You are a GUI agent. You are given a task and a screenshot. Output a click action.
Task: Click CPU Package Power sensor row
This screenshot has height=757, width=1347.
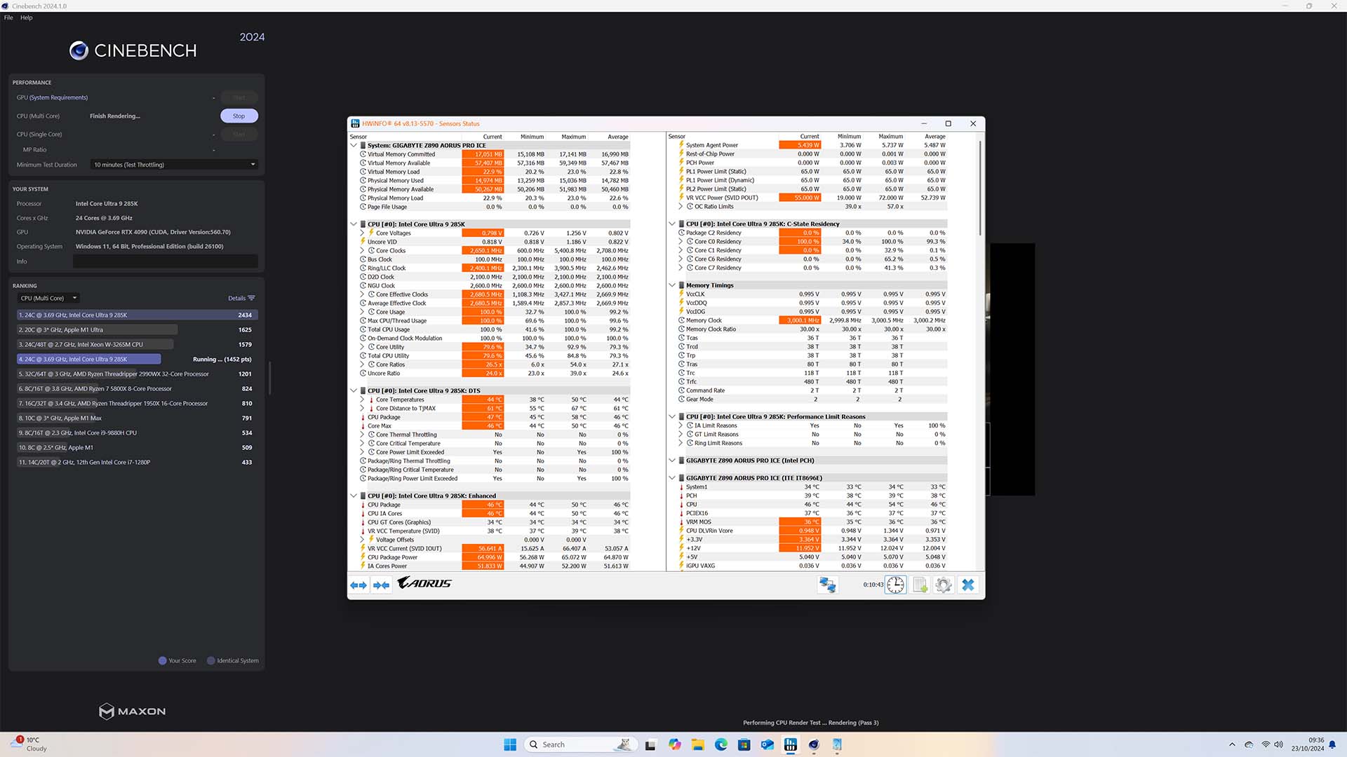coord(494,557)
